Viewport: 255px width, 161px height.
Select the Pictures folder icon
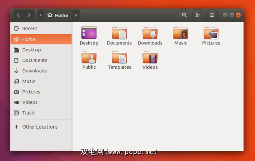pyautogui.click(x=211, y=33)
